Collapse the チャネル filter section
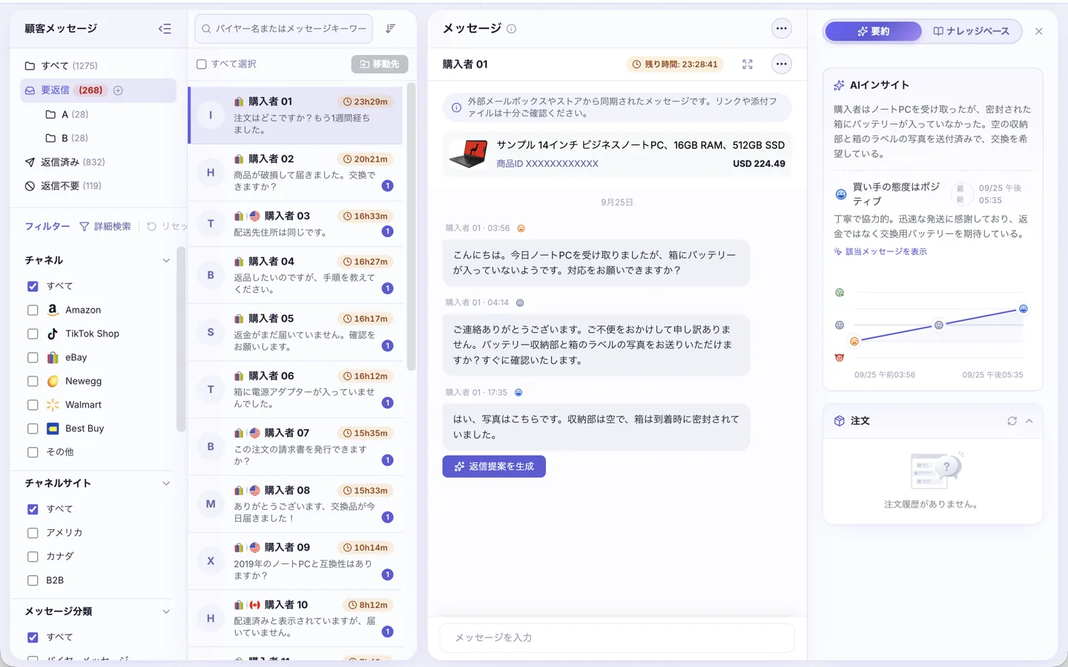The height and width of the screenshot is (667, 1068). [x=166, y=260]
